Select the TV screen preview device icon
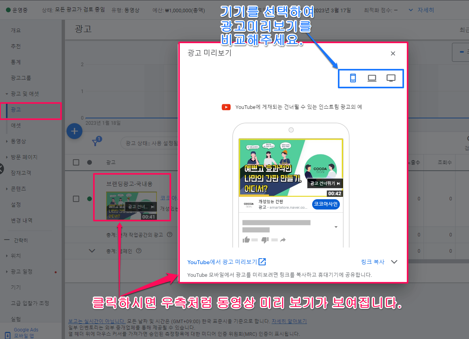 click(391, 78)
